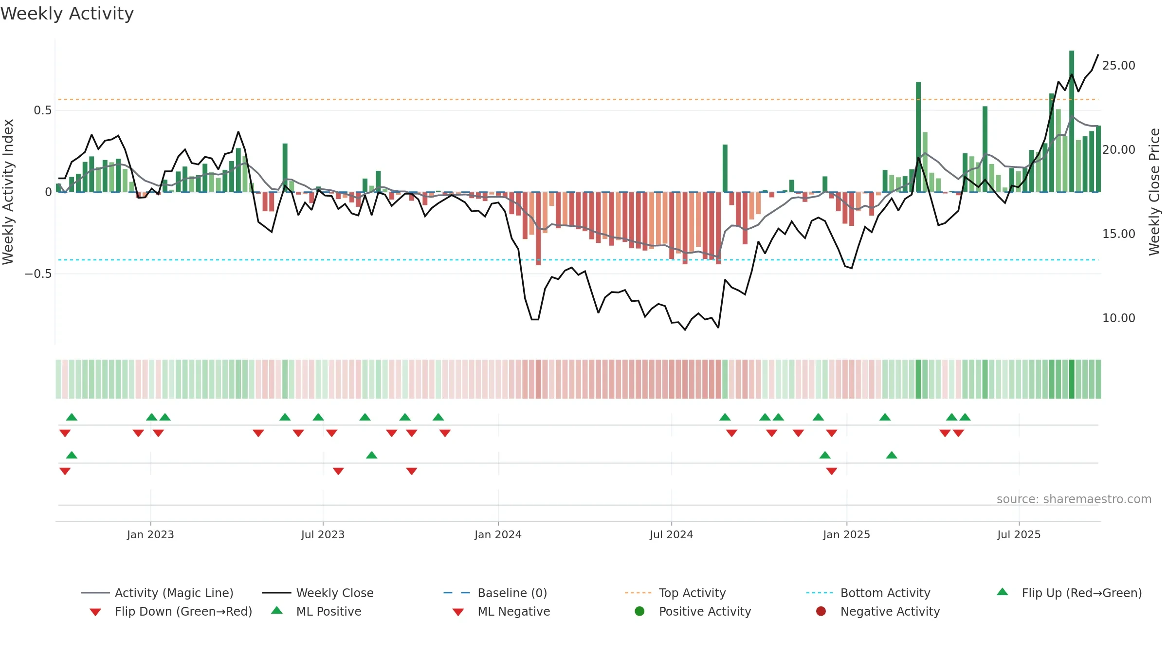Click the Jan 2023 x-axis label

point(150,534)
